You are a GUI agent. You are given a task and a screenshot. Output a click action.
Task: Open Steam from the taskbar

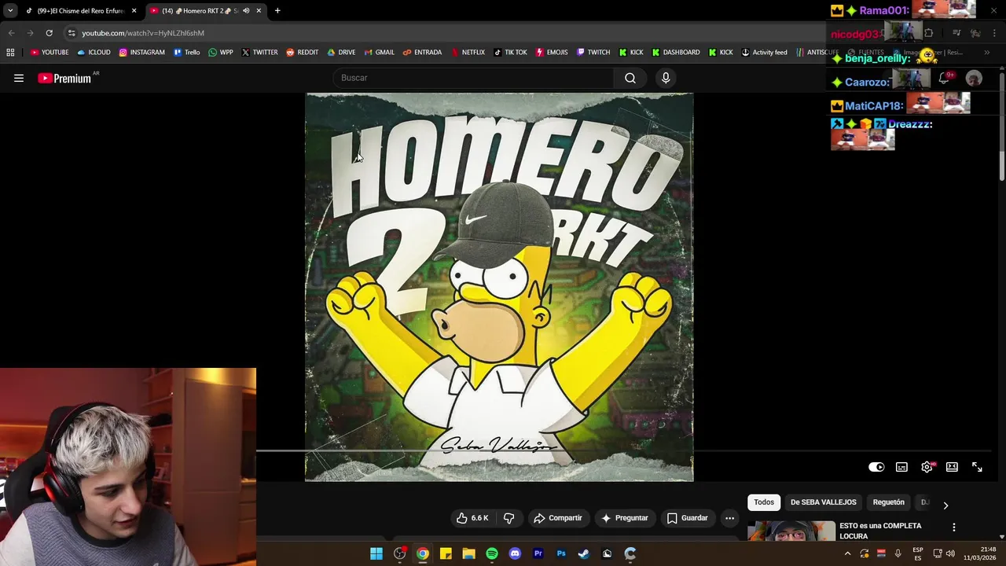584,553
